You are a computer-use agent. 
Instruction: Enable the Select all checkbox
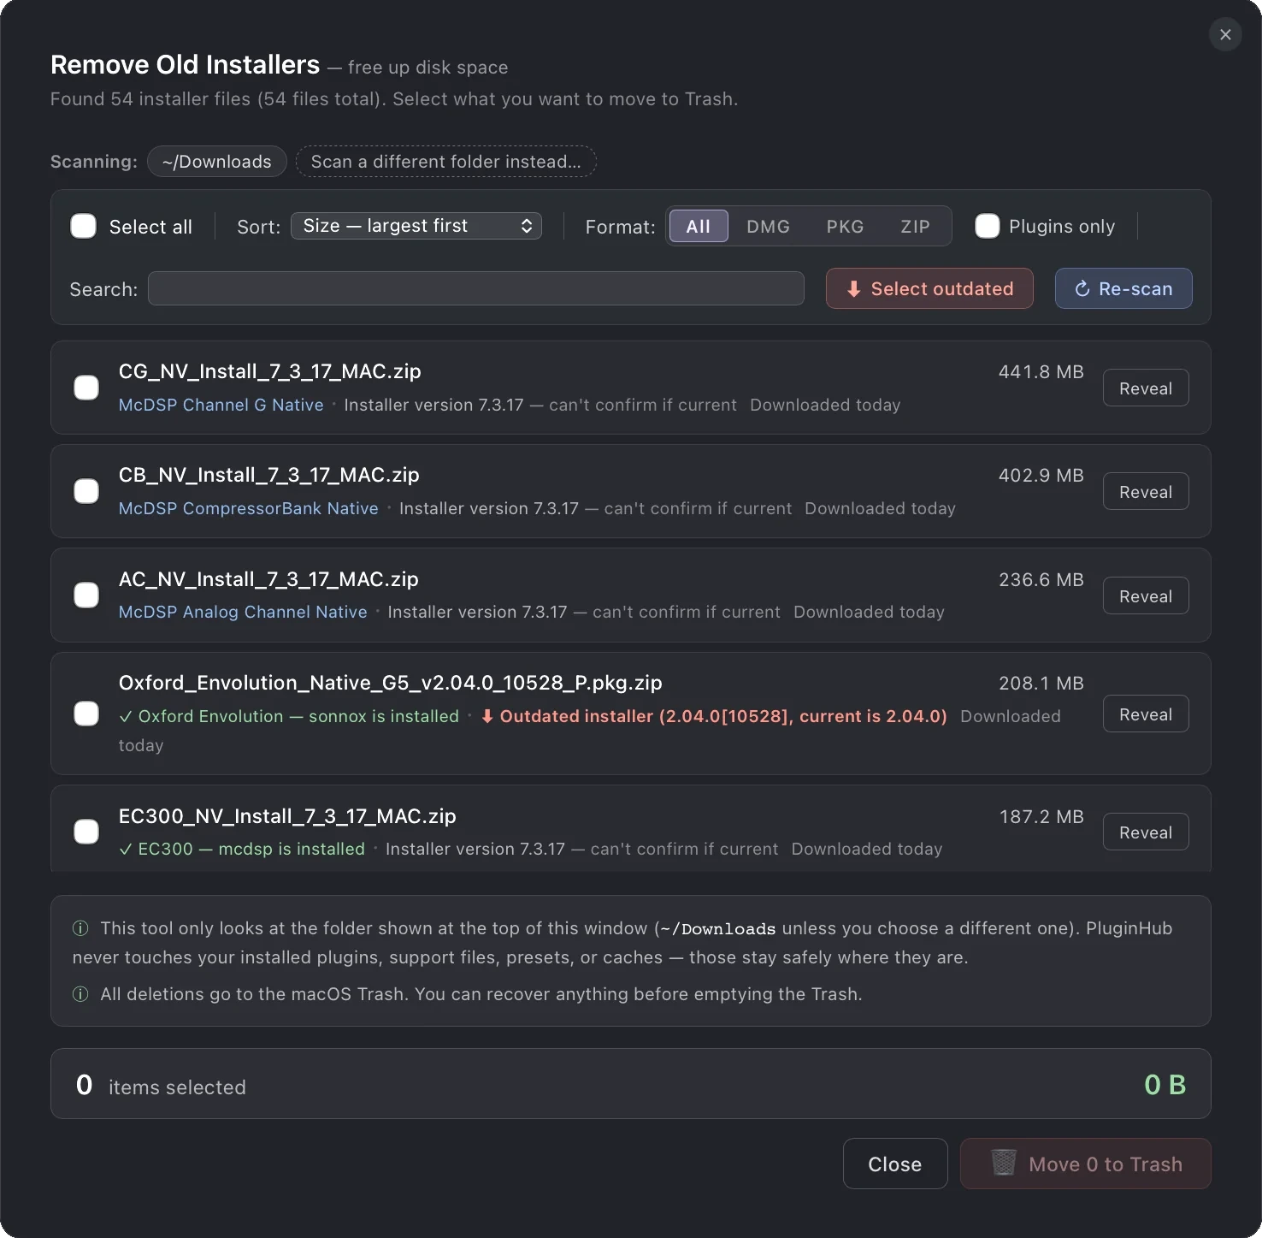(x=84, y=226)
